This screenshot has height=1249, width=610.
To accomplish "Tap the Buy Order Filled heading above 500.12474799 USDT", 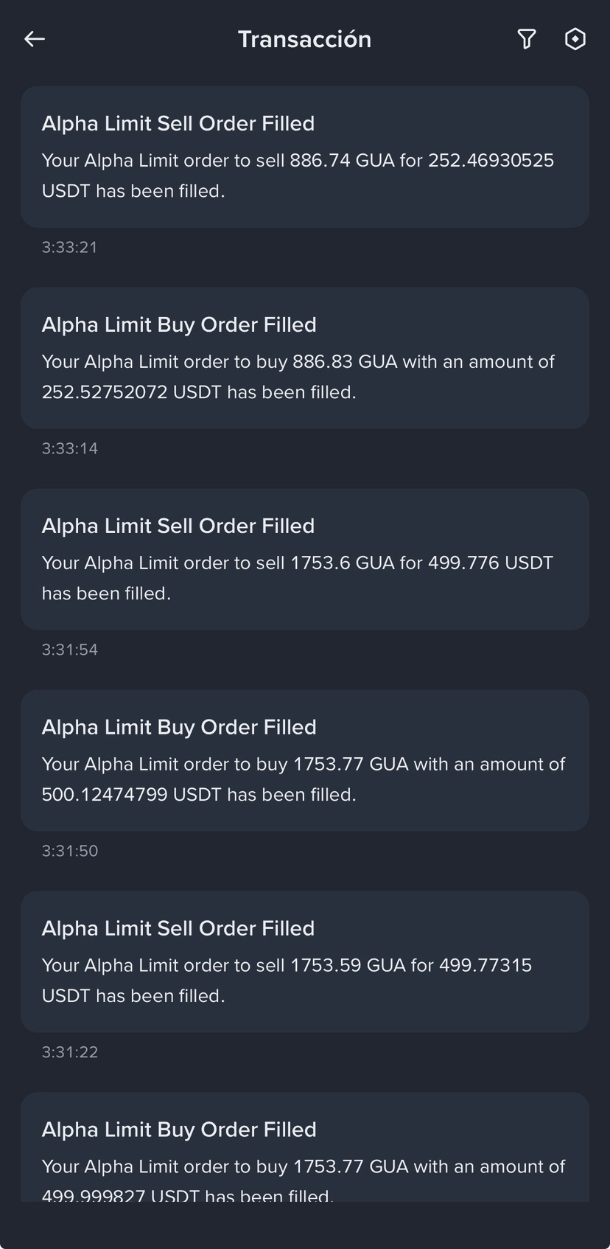I will [179, 727].
